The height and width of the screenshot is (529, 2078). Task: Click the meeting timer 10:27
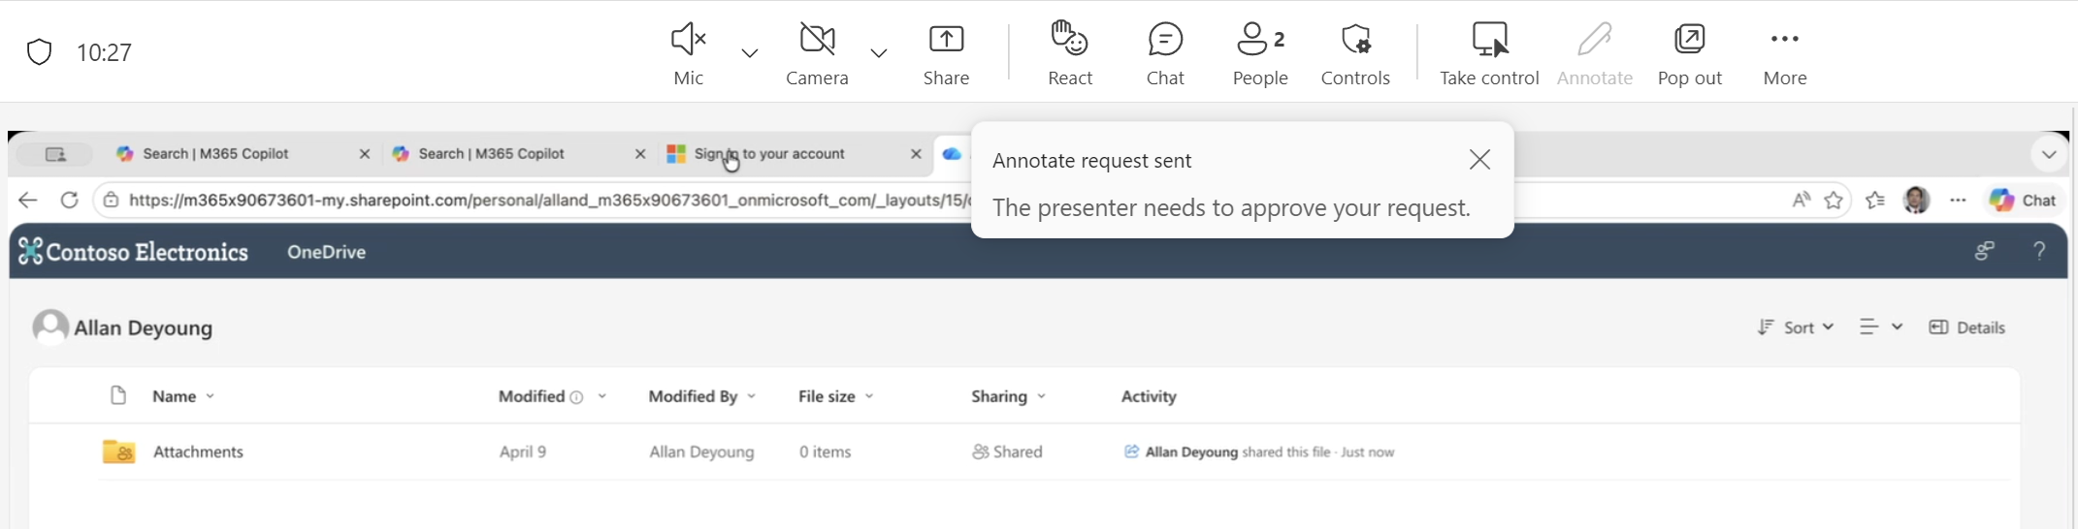click(104, 52)
